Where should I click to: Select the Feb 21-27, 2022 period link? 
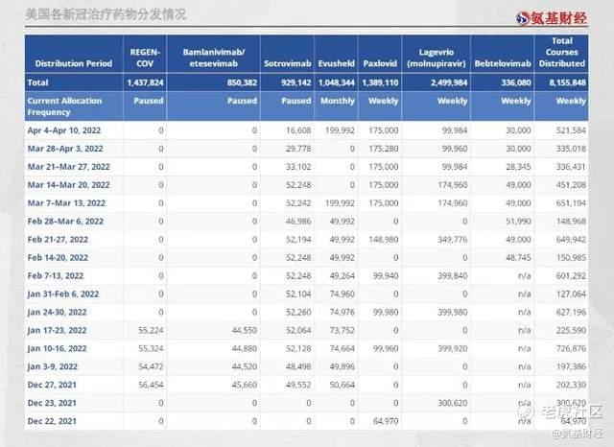click(x=58, y=238)
